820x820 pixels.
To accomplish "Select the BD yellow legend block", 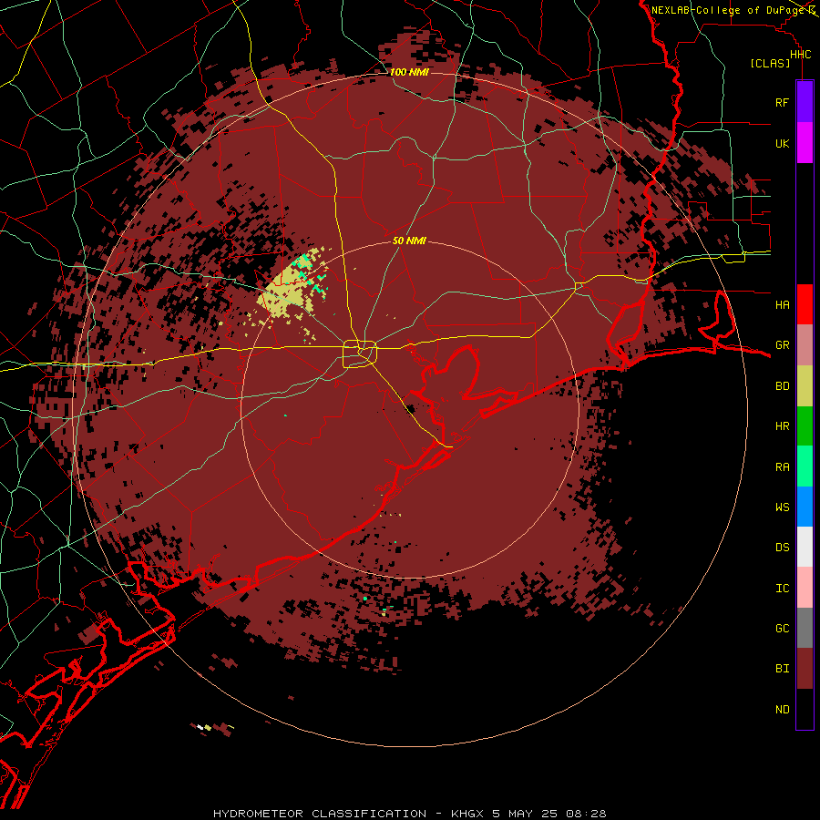I will tap(805, 386).
